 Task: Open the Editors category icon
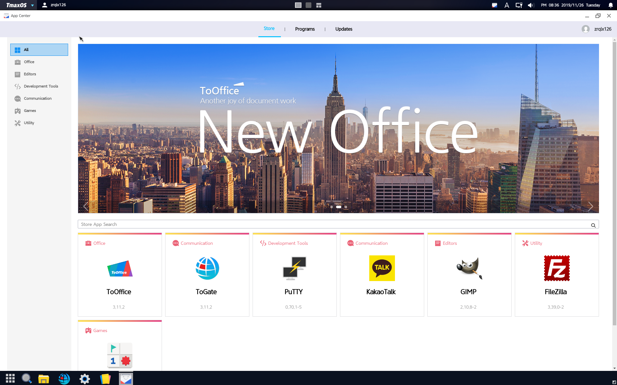point(18,74)
